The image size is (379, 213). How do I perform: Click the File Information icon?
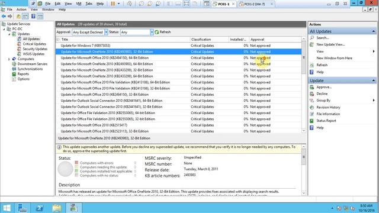[x=312, y=114]
